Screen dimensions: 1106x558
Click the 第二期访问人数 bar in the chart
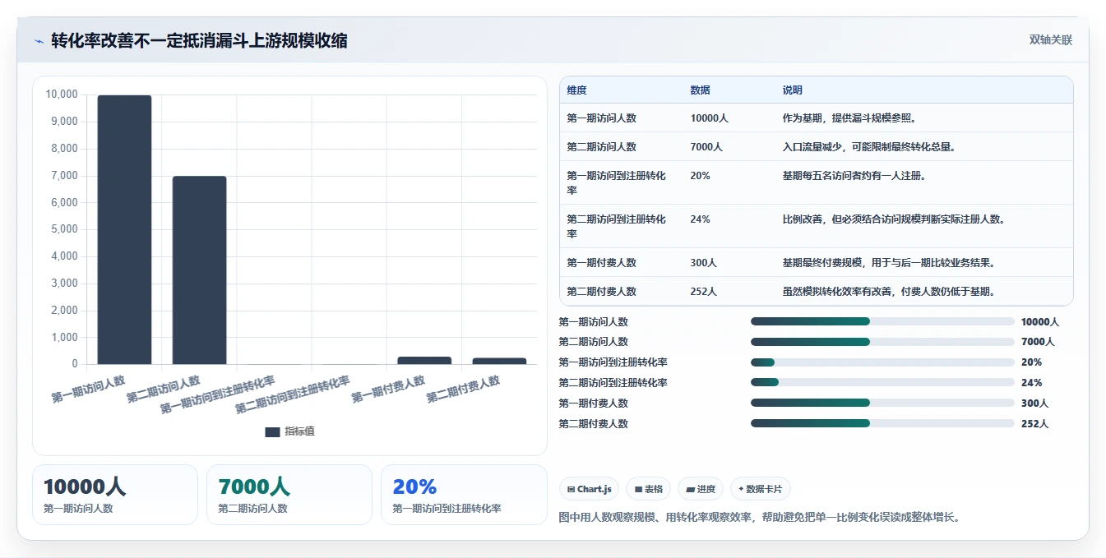pos(199,270)
